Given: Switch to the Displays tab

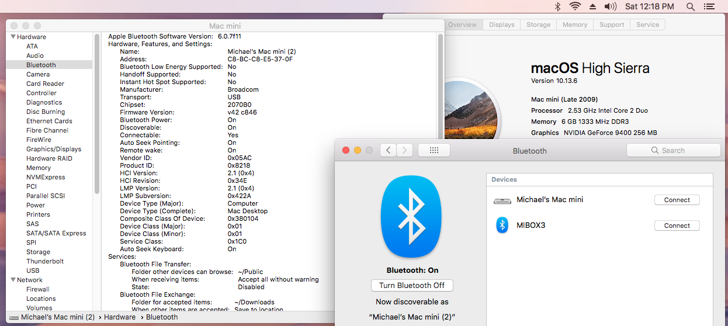Looking at the screenshot, I should (502, 25).
